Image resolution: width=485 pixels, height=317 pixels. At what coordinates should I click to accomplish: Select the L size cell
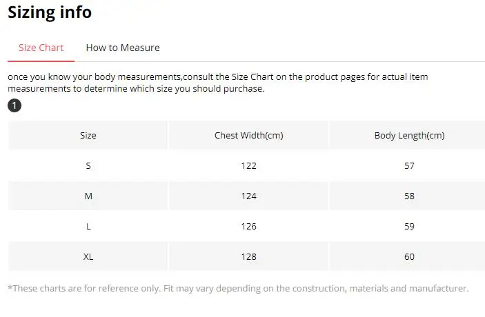[x=88, y=226]
